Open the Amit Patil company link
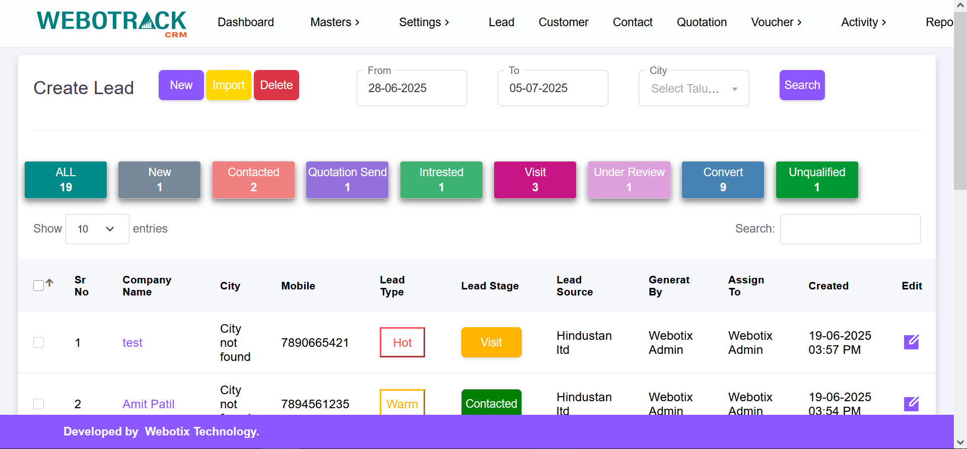The image size is (967, 449). [148, 404]
